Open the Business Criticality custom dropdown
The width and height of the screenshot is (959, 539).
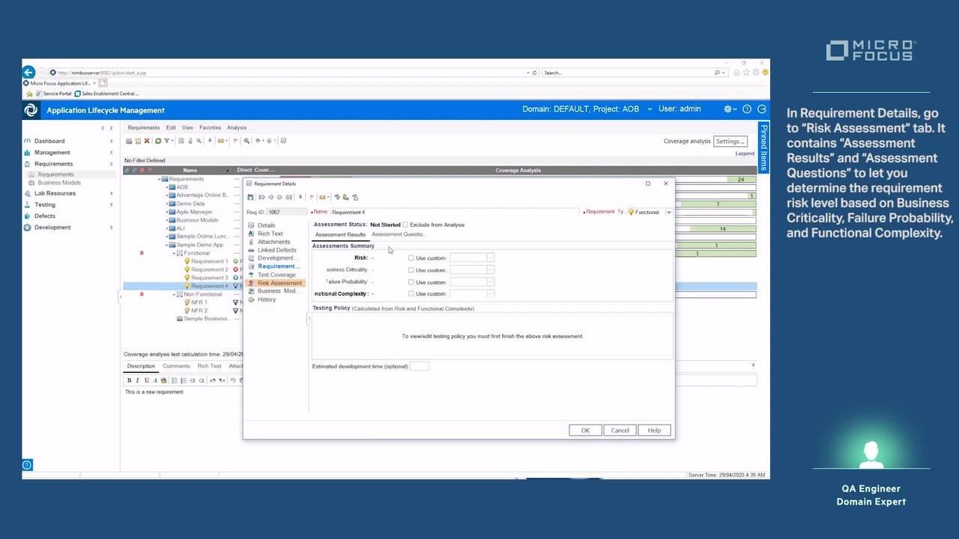coord(491,270)
